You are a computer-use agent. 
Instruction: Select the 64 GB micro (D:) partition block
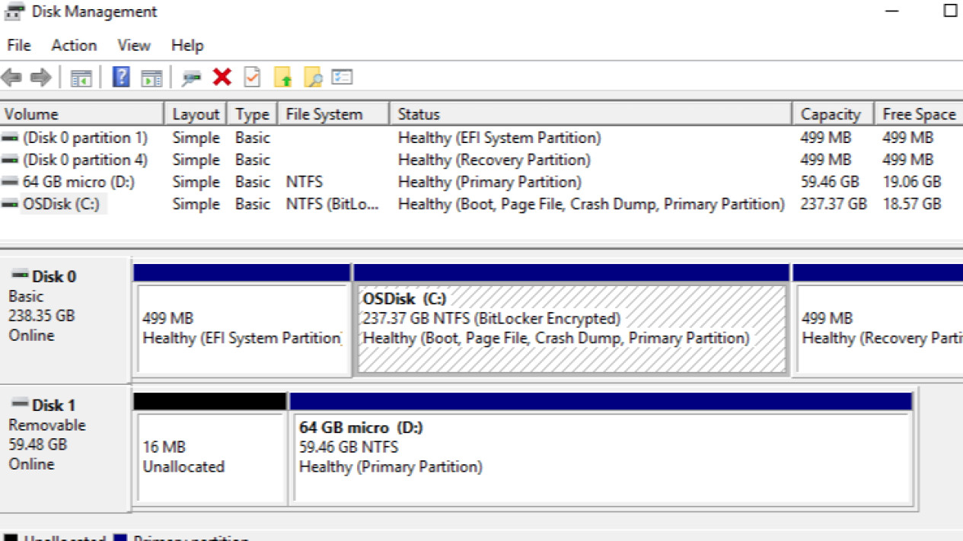pos(602,457)
